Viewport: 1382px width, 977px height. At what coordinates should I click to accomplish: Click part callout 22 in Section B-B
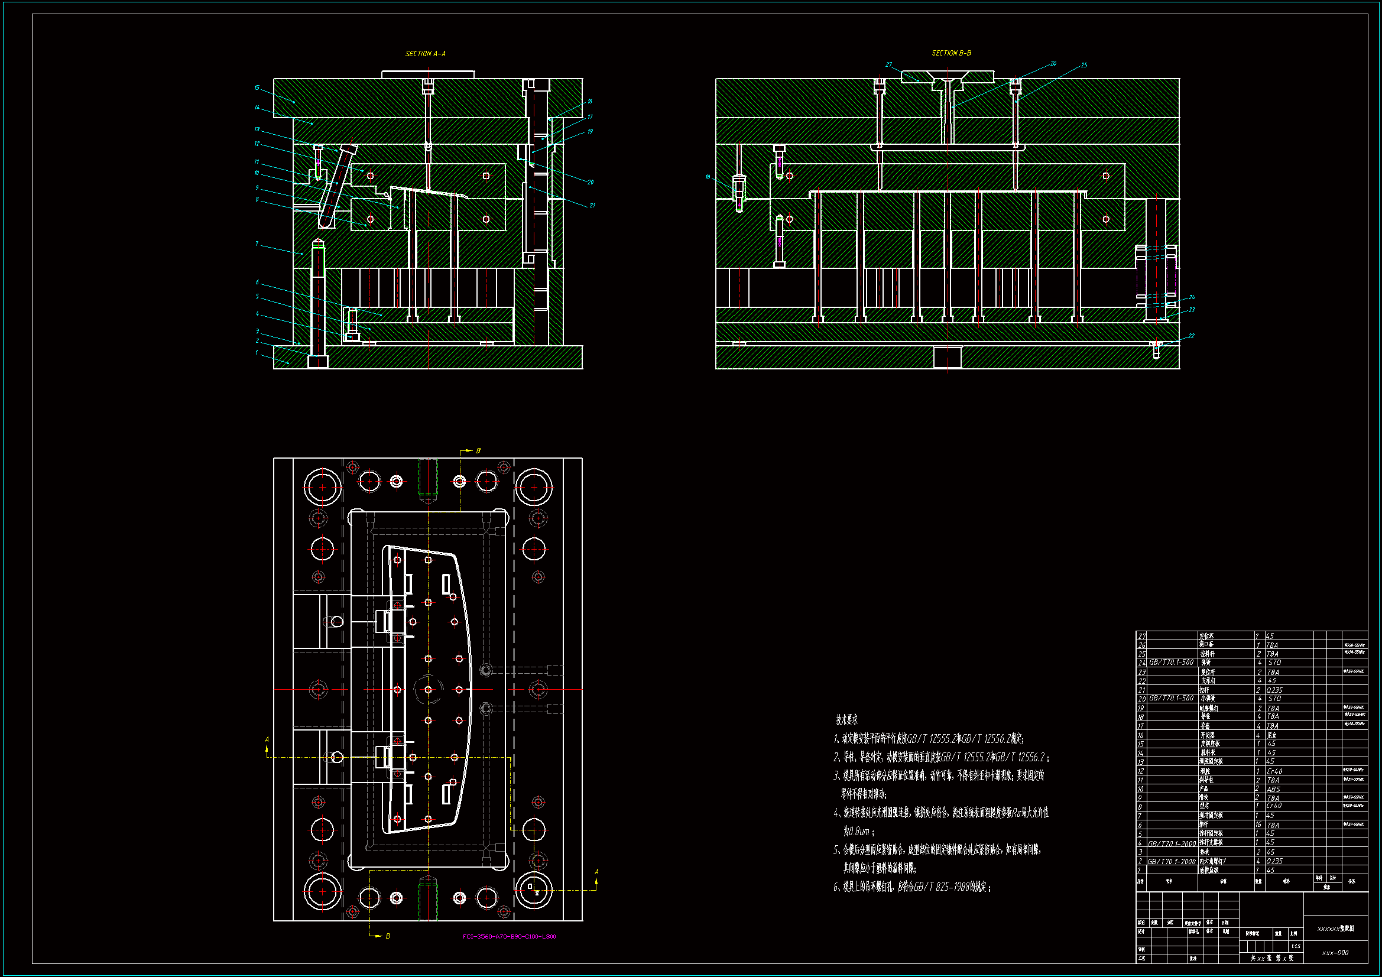point(1190,336)
